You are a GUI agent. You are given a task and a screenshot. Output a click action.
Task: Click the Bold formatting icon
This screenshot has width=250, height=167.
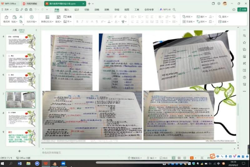pos(77,22)
